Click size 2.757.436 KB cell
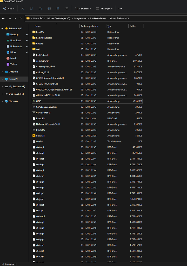Image resolution: width=187 pixels, height=266 pixels. (136, 239)
